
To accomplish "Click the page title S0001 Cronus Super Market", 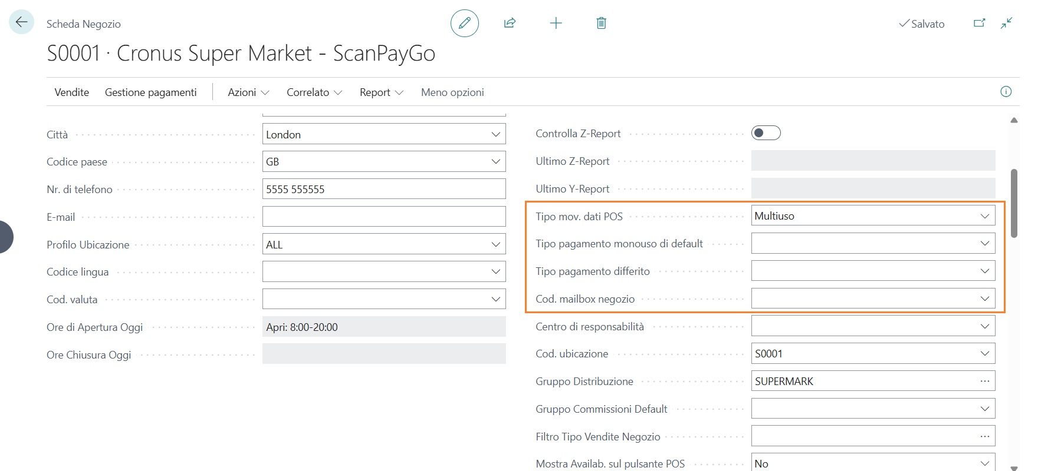I will (x=241, y=53).
